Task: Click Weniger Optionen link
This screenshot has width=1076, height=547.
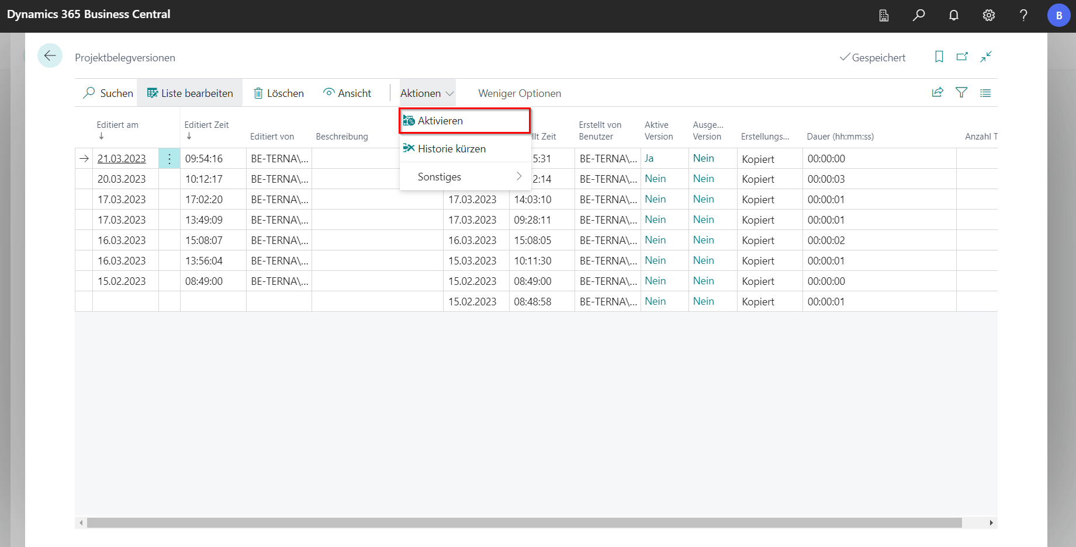Action: (x=519, y=93)
